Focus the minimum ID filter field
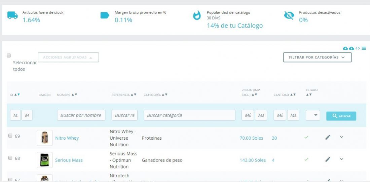 tap(15, 115)
